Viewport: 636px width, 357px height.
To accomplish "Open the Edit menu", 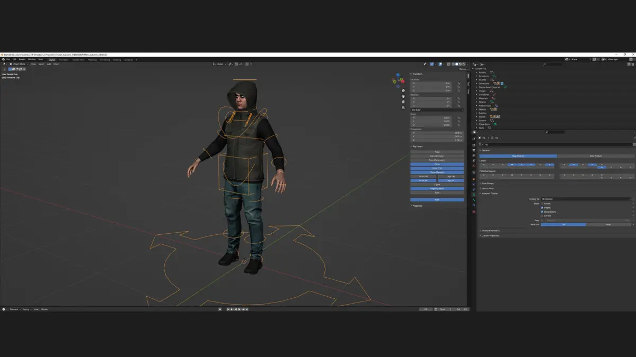I will (x=14, y=59).
